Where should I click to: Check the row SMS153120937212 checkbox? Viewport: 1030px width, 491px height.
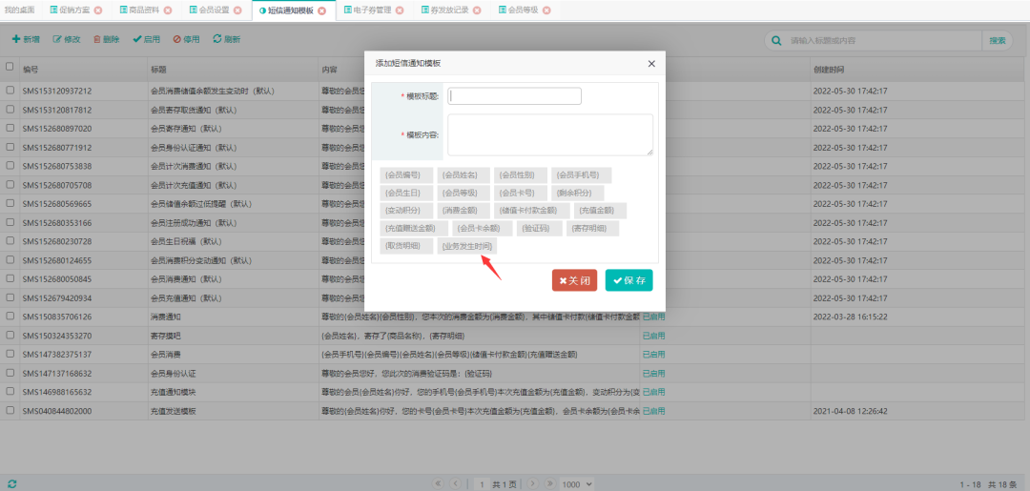click(x=10, y=91)
